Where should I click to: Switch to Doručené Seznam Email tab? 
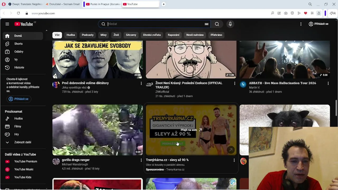(x=63, y=4)
